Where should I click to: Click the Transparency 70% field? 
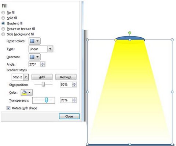(x=66, y=100)
